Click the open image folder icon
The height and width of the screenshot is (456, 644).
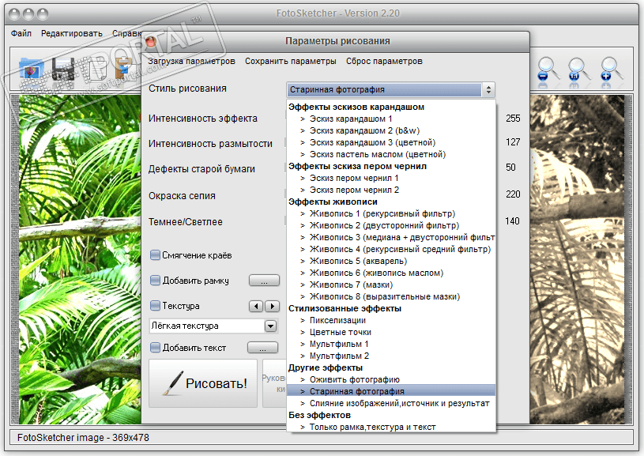pos(32,69)
